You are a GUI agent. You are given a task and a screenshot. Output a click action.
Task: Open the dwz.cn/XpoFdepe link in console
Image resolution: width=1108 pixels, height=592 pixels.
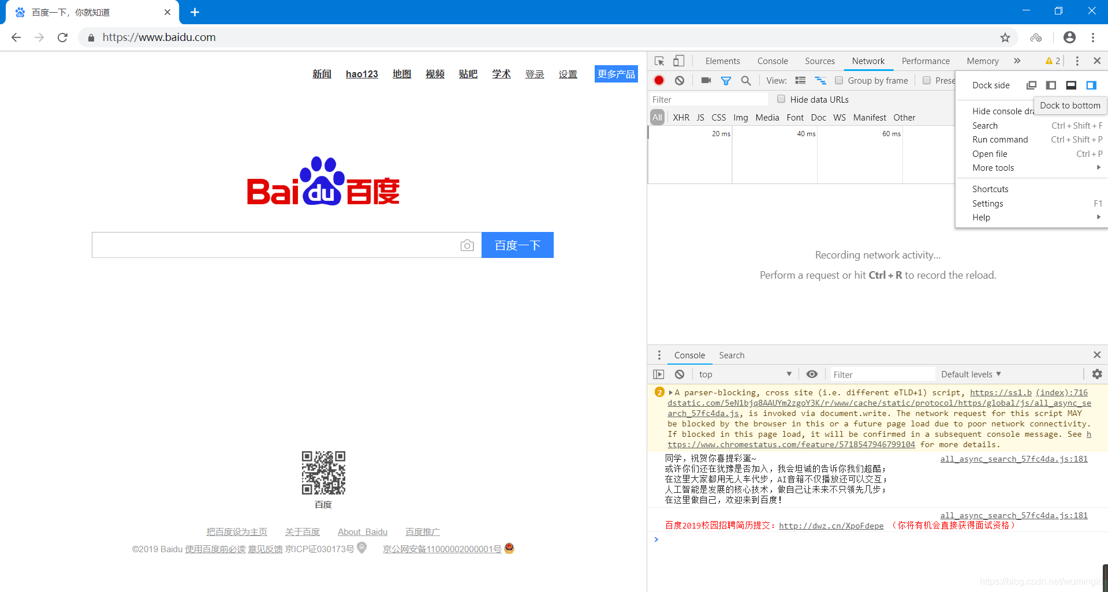[x=831, y=526]
